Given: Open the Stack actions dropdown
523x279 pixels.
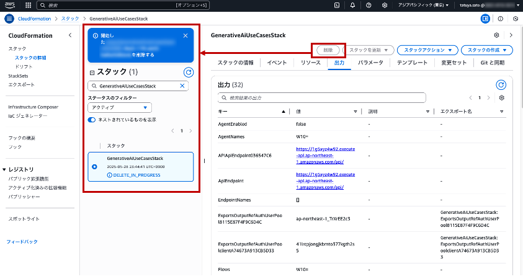Looking at the screenshot, I should 427,50.
